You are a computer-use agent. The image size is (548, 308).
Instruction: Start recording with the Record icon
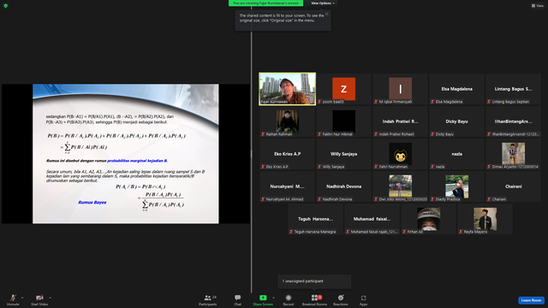tap(289, 298)
